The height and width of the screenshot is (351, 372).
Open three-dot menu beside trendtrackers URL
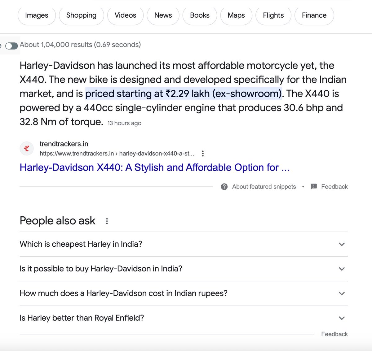[203, 154]
